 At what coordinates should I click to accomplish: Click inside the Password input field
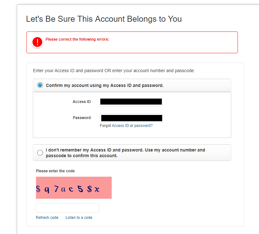(x=131, y=118)
